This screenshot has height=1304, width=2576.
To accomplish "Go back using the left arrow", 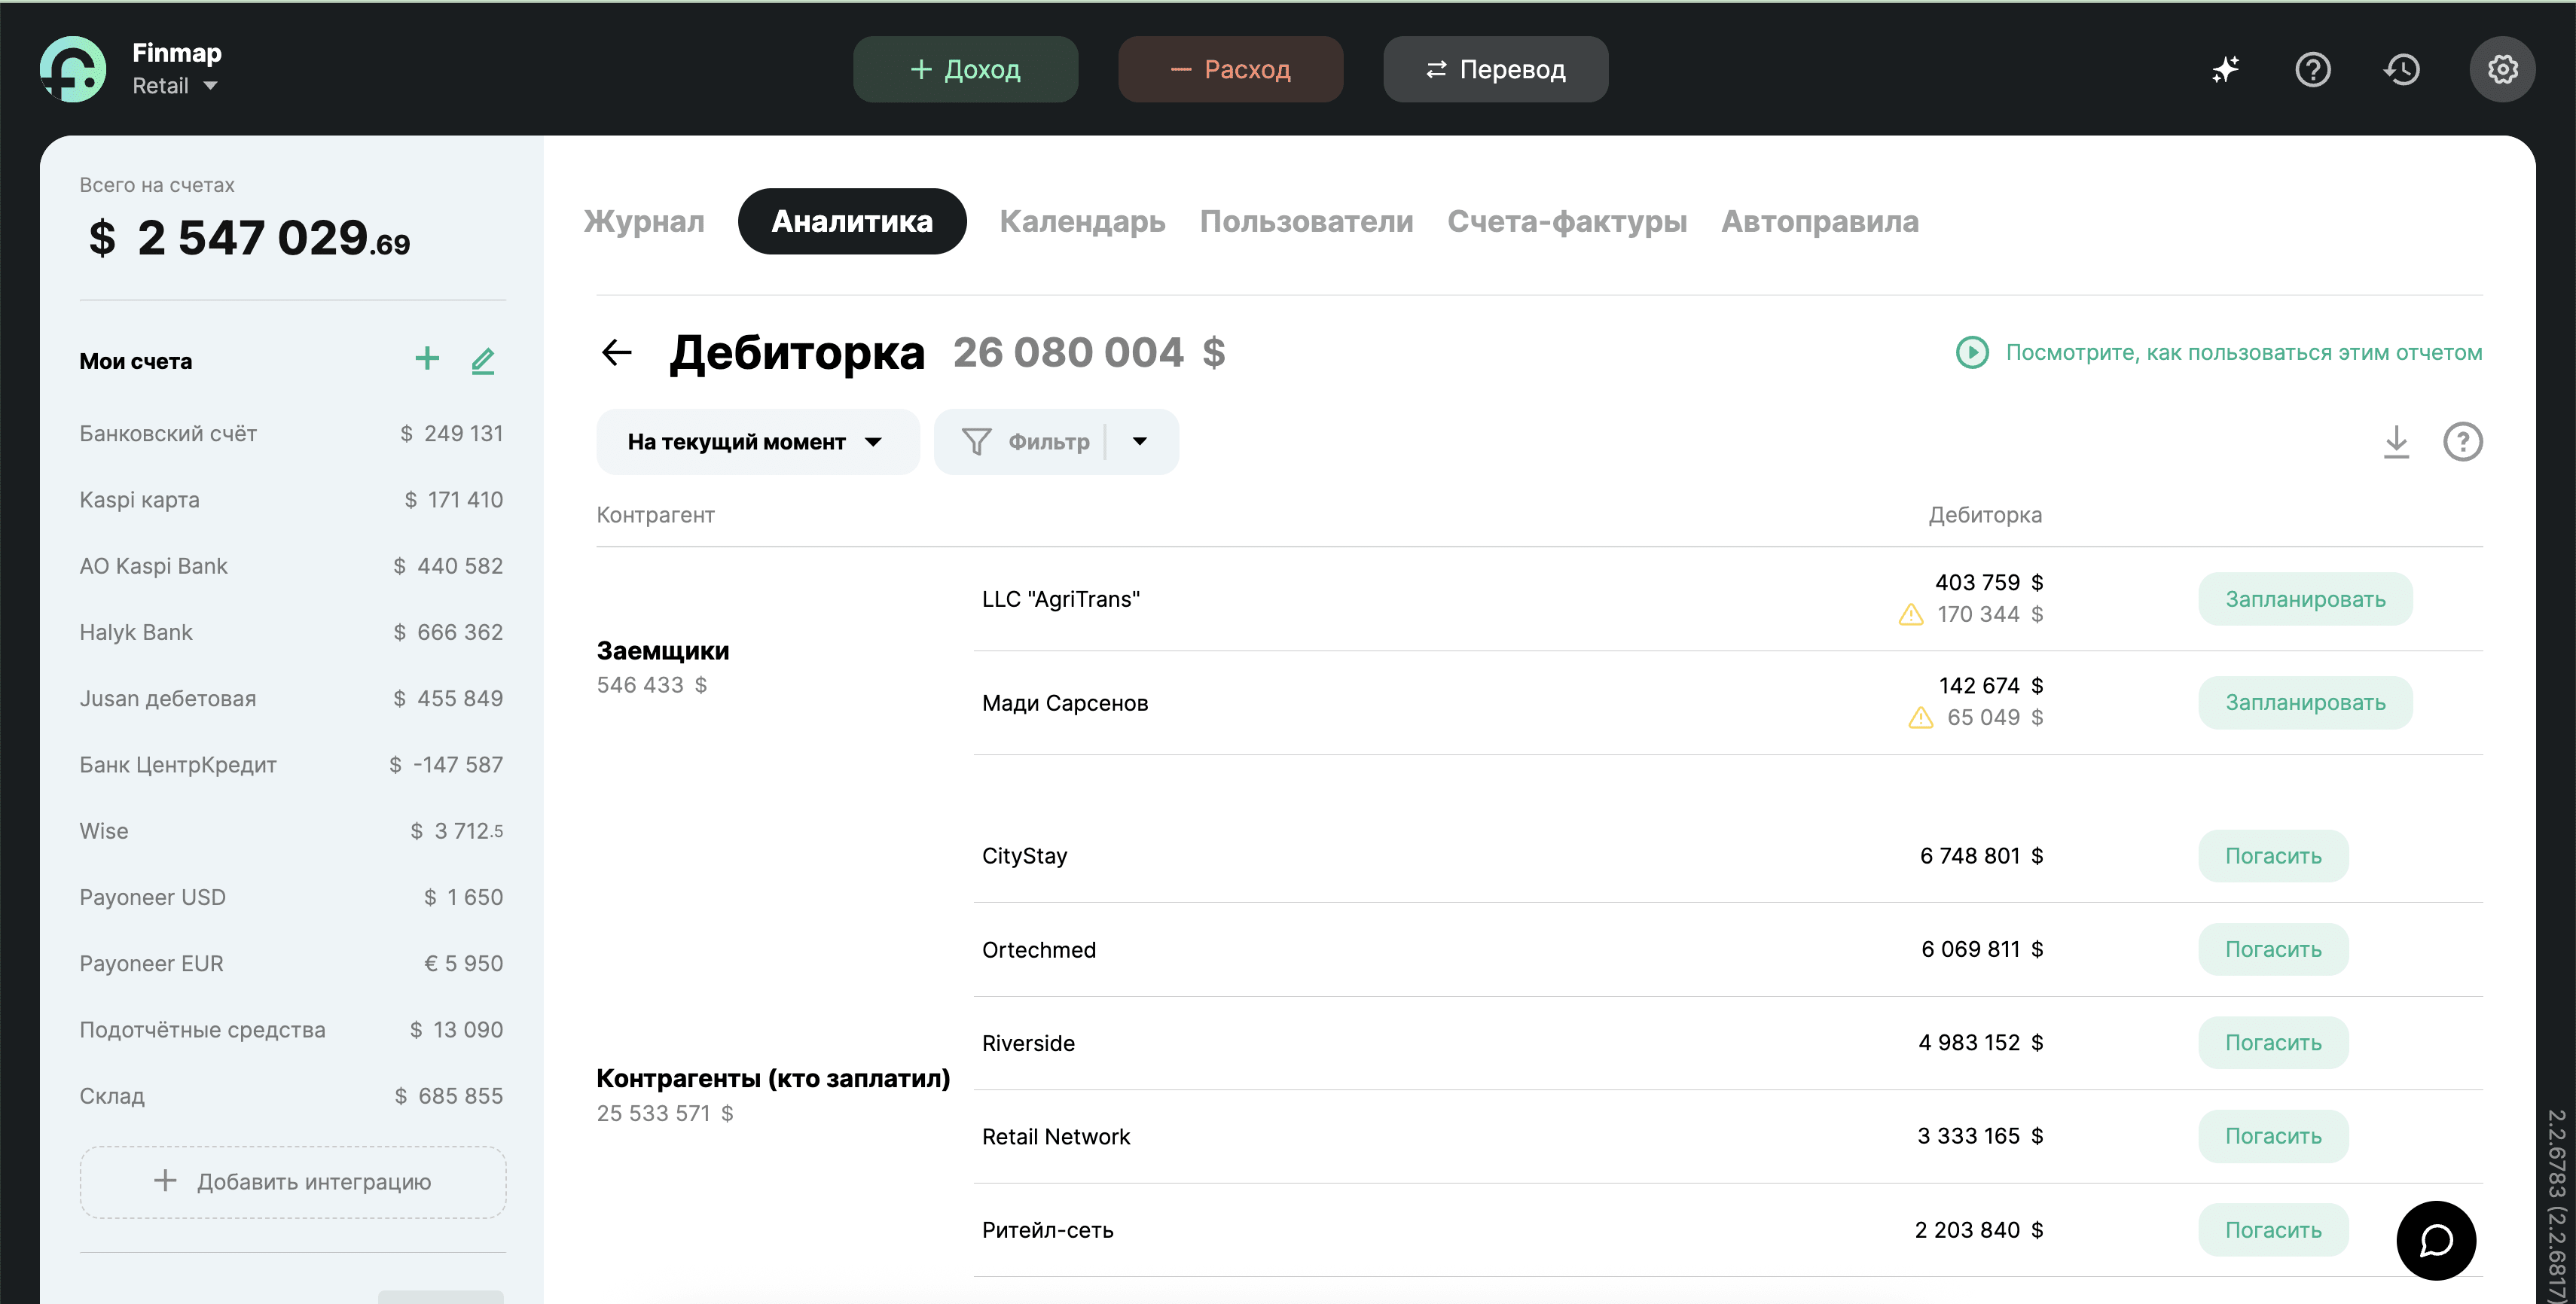I will [x=617, y=352].
